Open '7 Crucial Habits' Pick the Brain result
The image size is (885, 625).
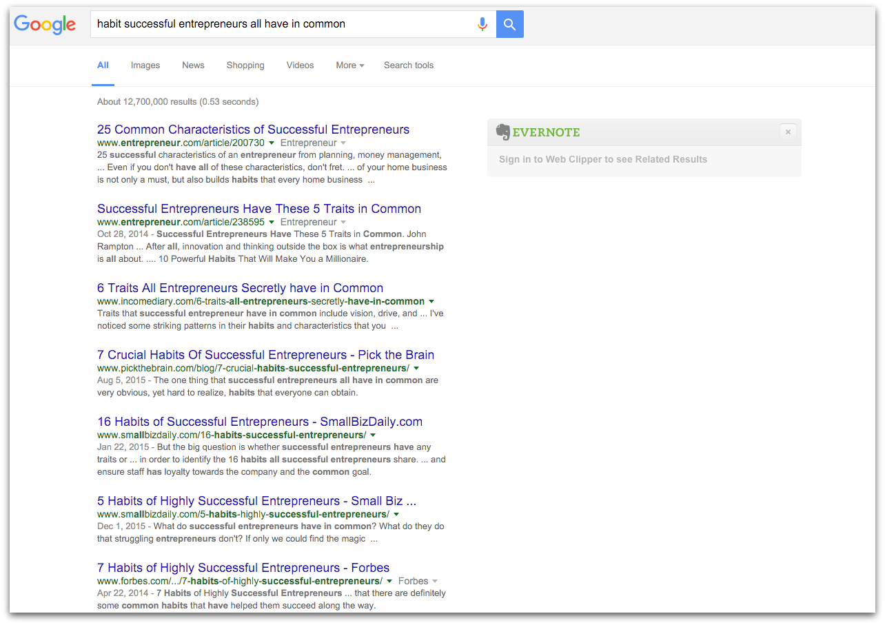tap(265, 355)
